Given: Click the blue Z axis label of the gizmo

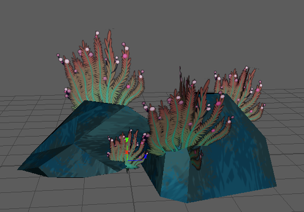Looking at the screenshot, I should click(x=146, y=156).
